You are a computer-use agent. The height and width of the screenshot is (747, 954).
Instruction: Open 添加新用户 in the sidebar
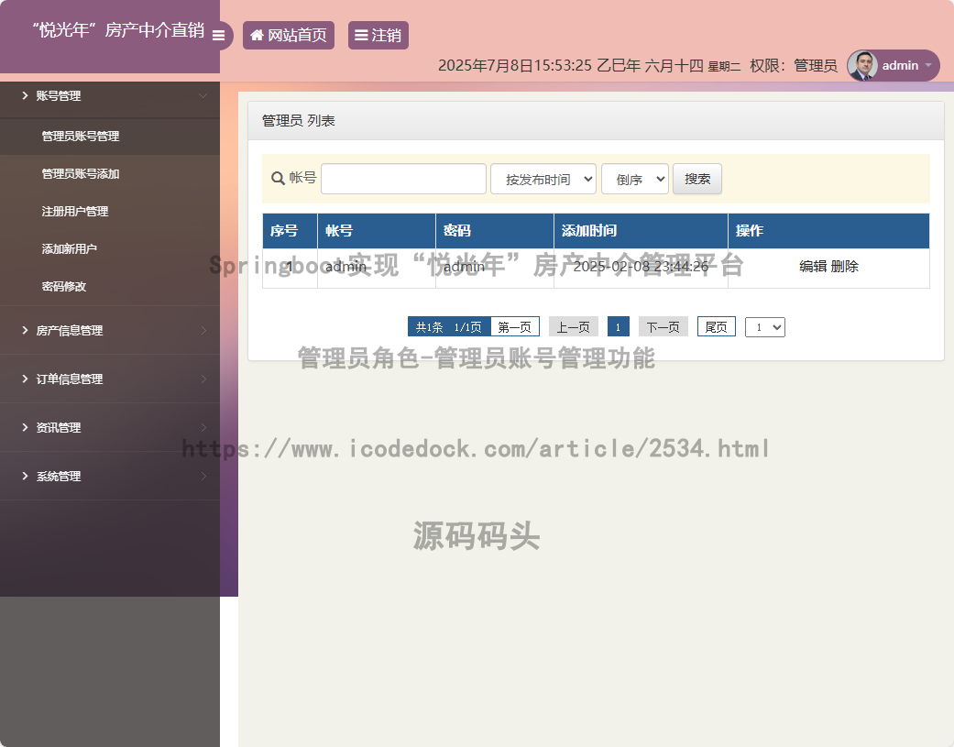click(110, 248)
